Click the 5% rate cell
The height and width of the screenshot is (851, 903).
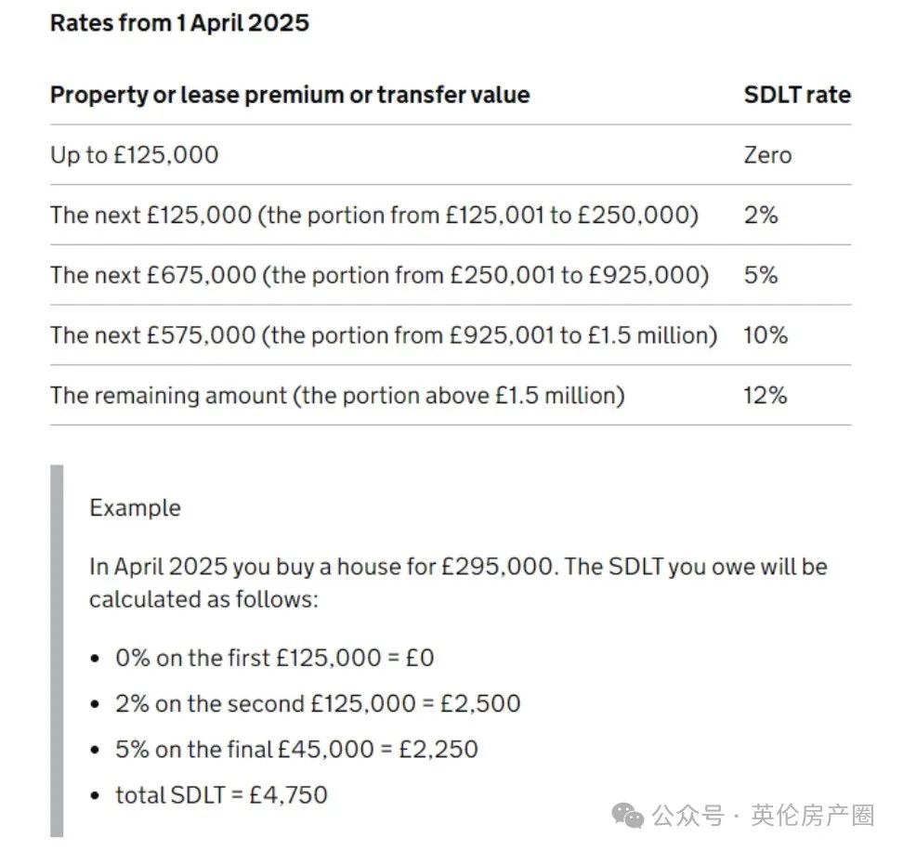[x=761, y=275]
